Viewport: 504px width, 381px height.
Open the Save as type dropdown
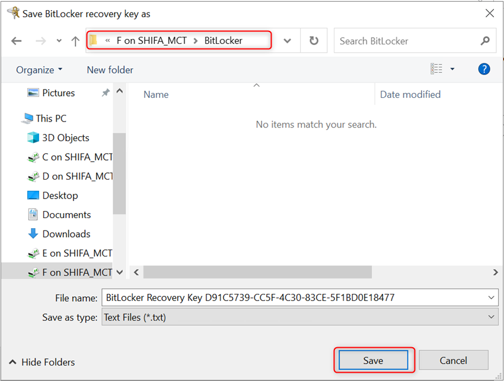491,317
